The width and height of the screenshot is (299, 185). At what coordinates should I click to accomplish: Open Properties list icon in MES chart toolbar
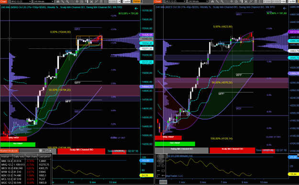[x=260, y=1]
